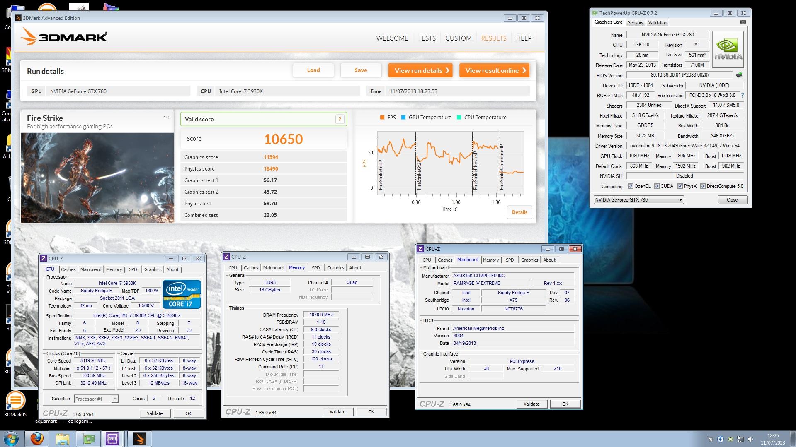Click the NVIDIA logo in GPU-Z
This screenshot has height=447, width=796.
(728, 49)
